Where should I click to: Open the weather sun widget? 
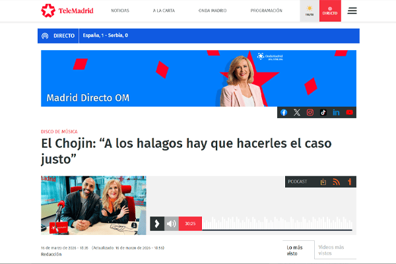310,11
